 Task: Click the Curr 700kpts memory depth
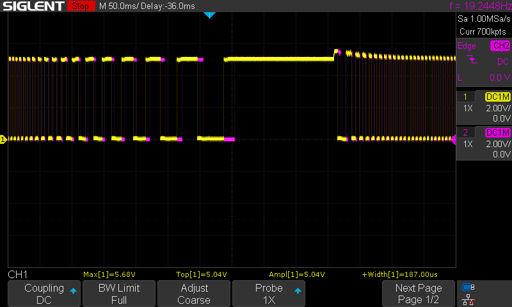click(x=483, y=31)
